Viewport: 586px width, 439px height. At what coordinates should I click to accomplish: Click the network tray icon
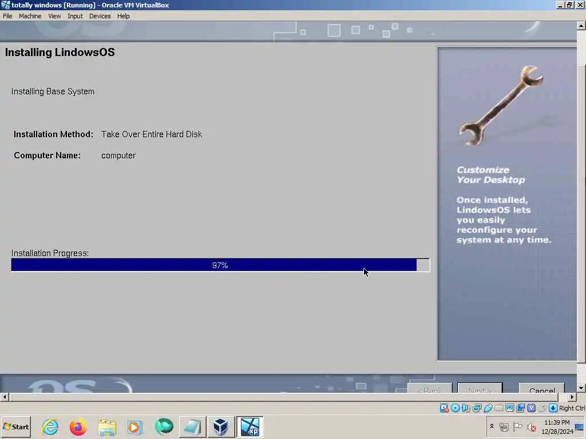504,426
